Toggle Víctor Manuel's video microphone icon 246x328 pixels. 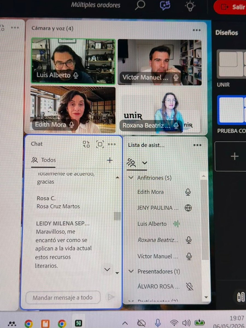tap(176, 77)
